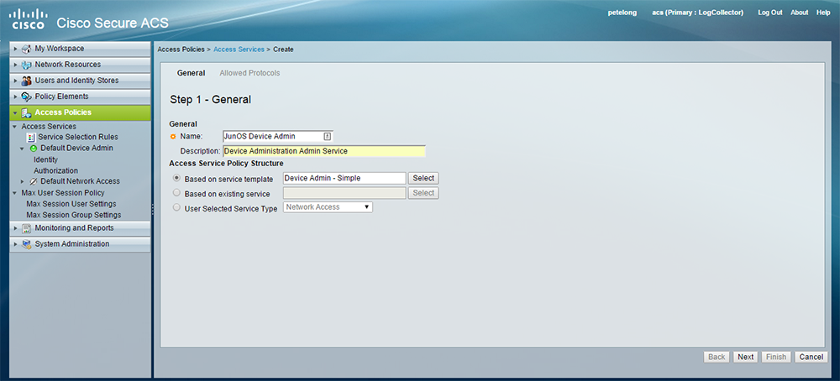This screenshot has height=381, width=840.
Task: Click into the Name input field
Action: click(277, 137)
